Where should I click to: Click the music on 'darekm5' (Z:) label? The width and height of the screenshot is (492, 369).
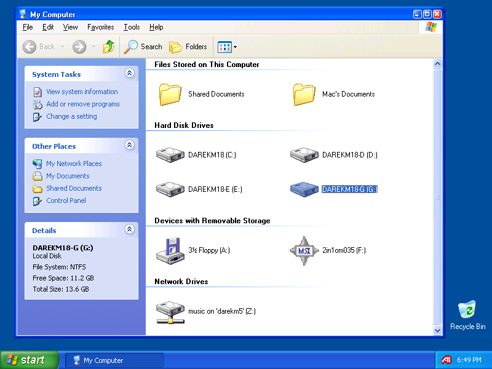[222, 311]
